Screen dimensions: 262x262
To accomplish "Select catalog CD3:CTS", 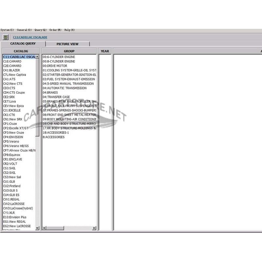I will (9, 88).
